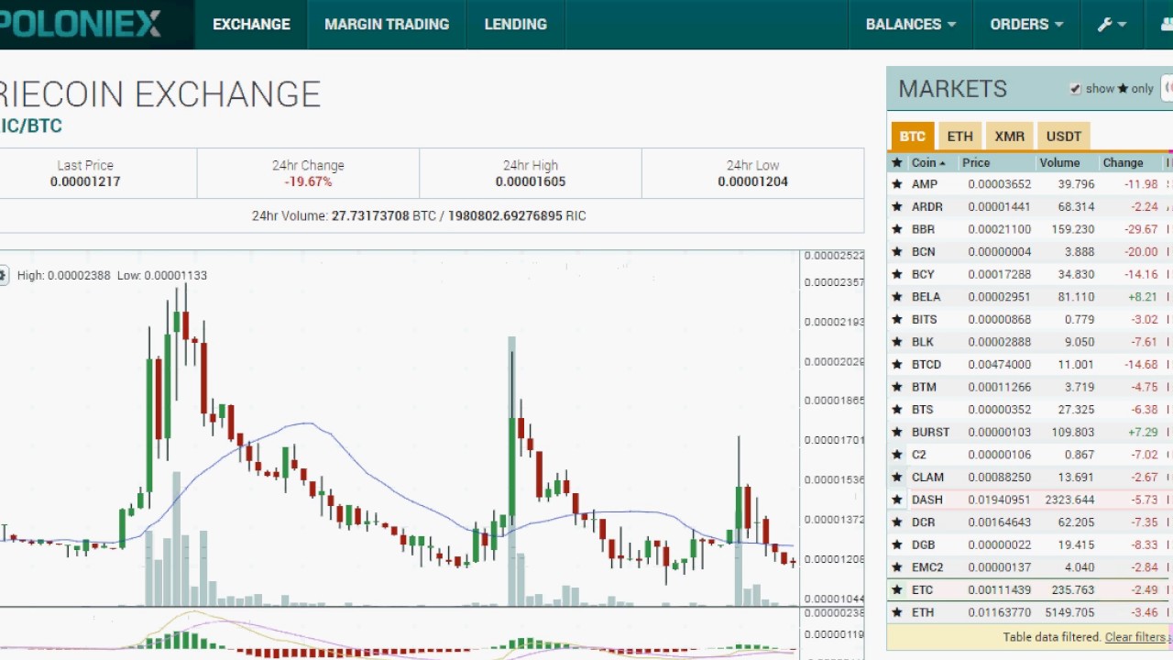Screen dimensions: 1173x660
Task: Sort markets by Volume column
Action: (x=1059, y=163)
